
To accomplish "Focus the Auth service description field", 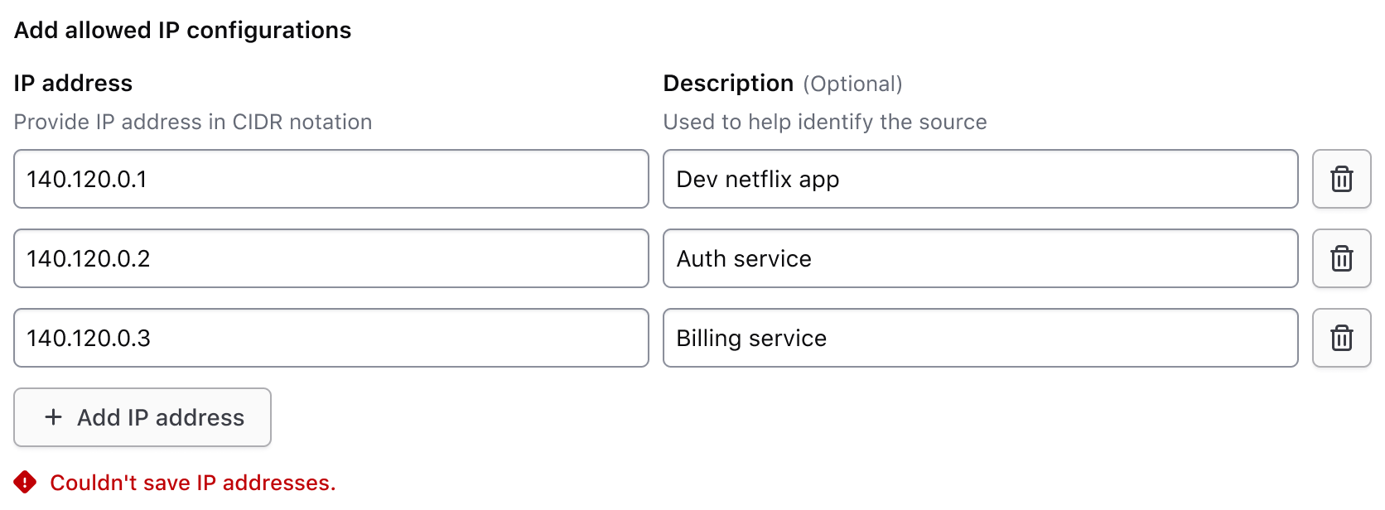I will coord(980,258).
